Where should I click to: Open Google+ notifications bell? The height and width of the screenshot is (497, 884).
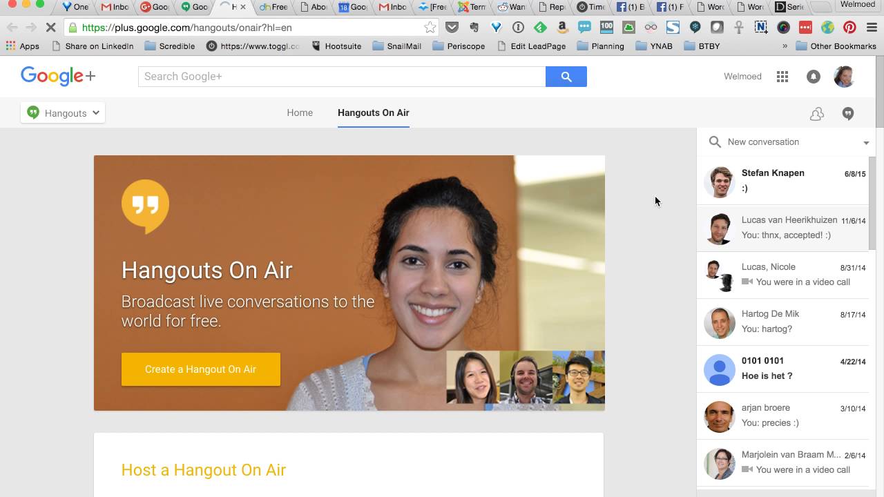[814, 77]
